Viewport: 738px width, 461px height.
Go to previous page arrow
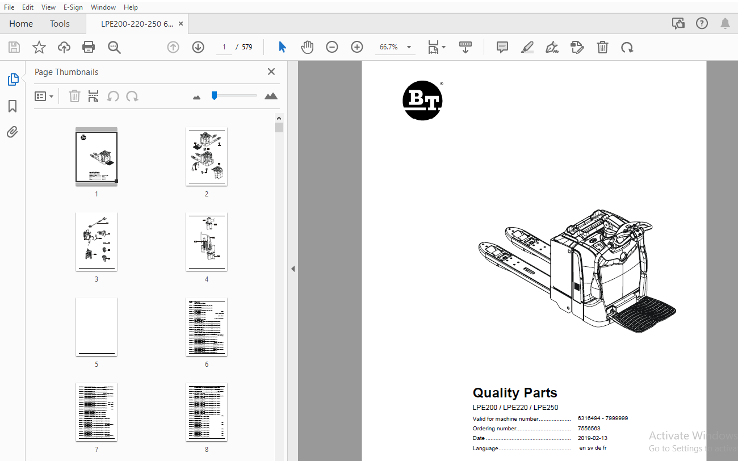point(173,47)
